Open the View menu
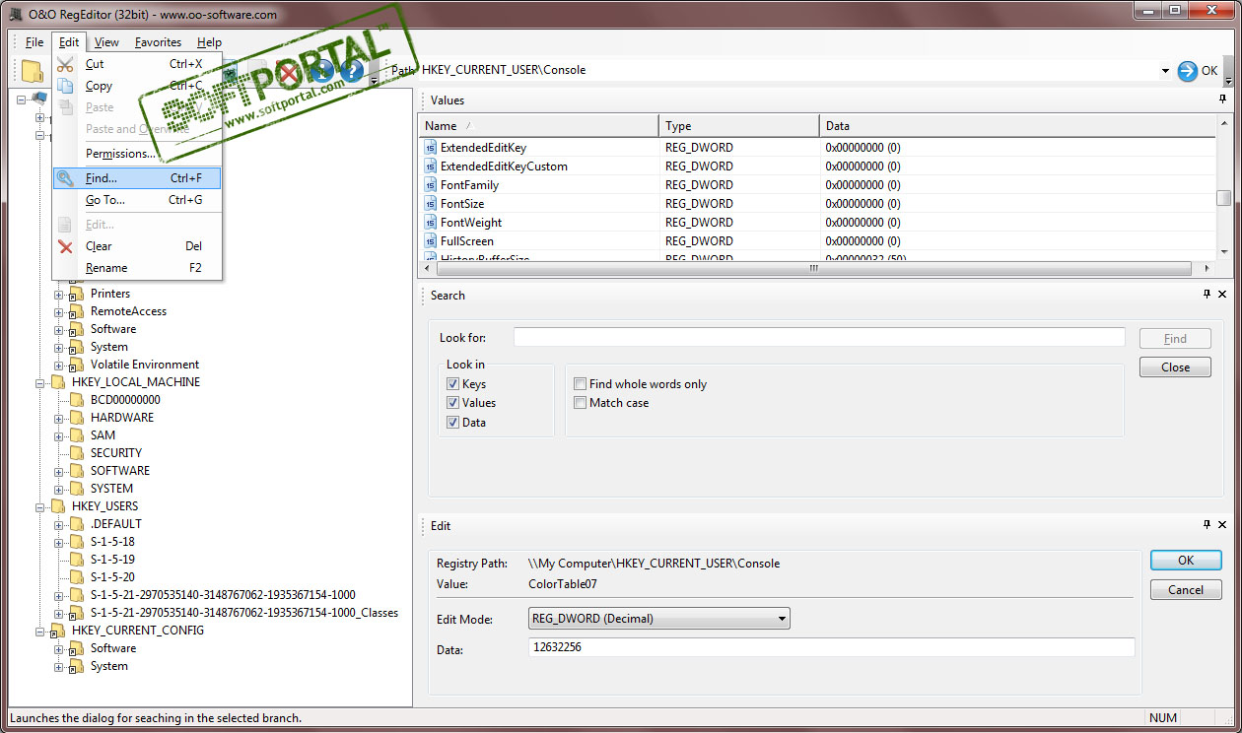The height and width of the screenshot is (733, 1242). 106,42
